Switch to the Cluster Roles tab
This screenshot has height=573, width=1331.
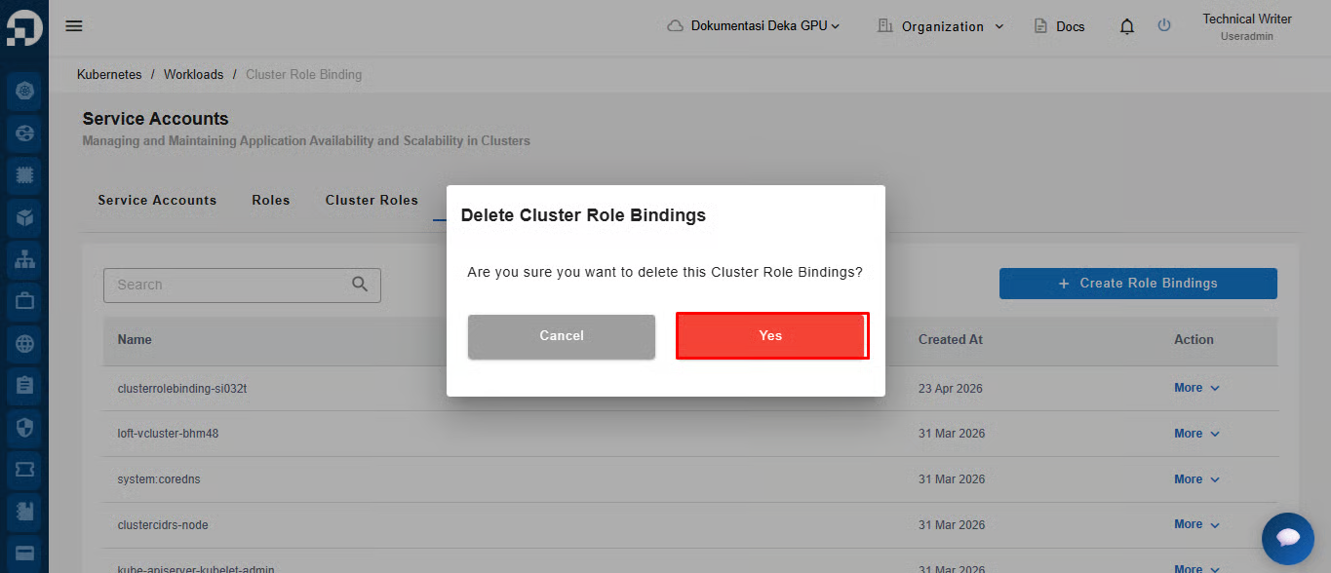(x=372, y=200)
